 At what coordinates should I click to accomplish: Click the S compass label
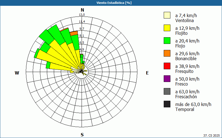[82, 135]
